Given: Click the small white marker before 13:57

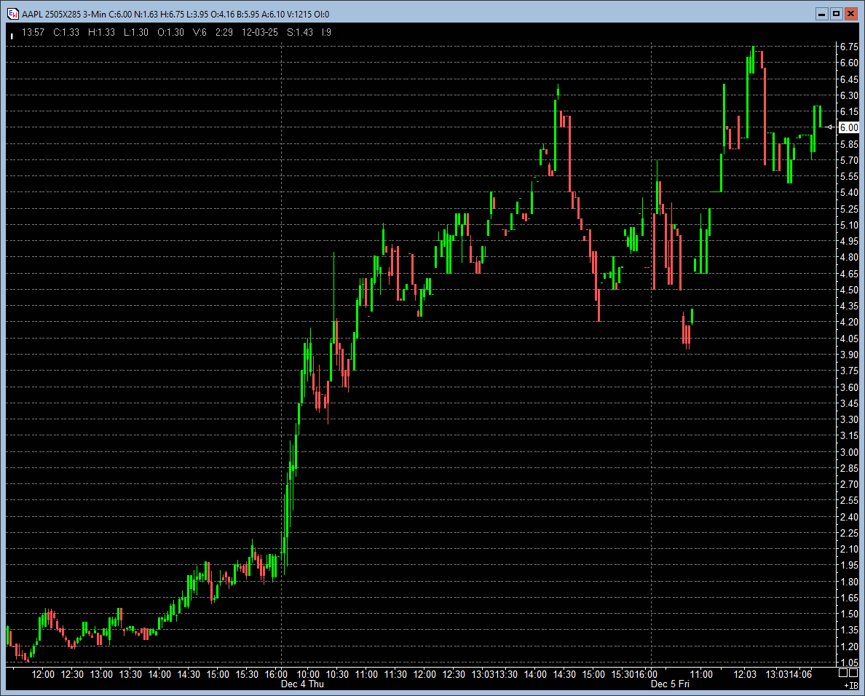Looking at the screenshot, I should point(12,33).
